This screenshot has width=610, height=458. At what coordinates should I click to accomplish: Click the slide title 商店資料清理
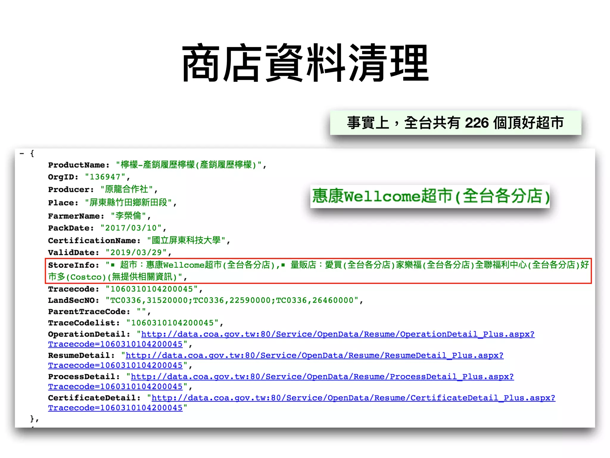pyautogui.click(x=305, y=63)
